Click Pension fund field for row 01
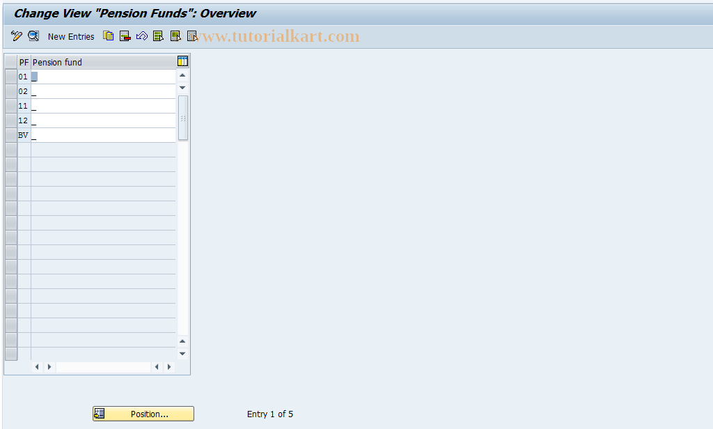 [x=103, y=77]
